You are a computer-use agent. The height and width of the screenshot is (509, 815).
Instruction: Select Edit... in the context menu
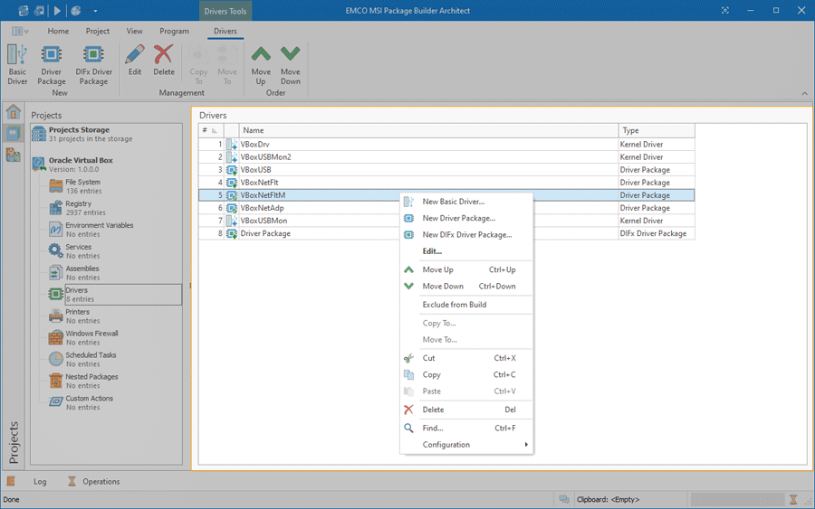pos(466,251)
